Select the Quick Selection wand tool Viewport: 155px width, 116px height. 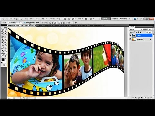[x=5, y=31]
